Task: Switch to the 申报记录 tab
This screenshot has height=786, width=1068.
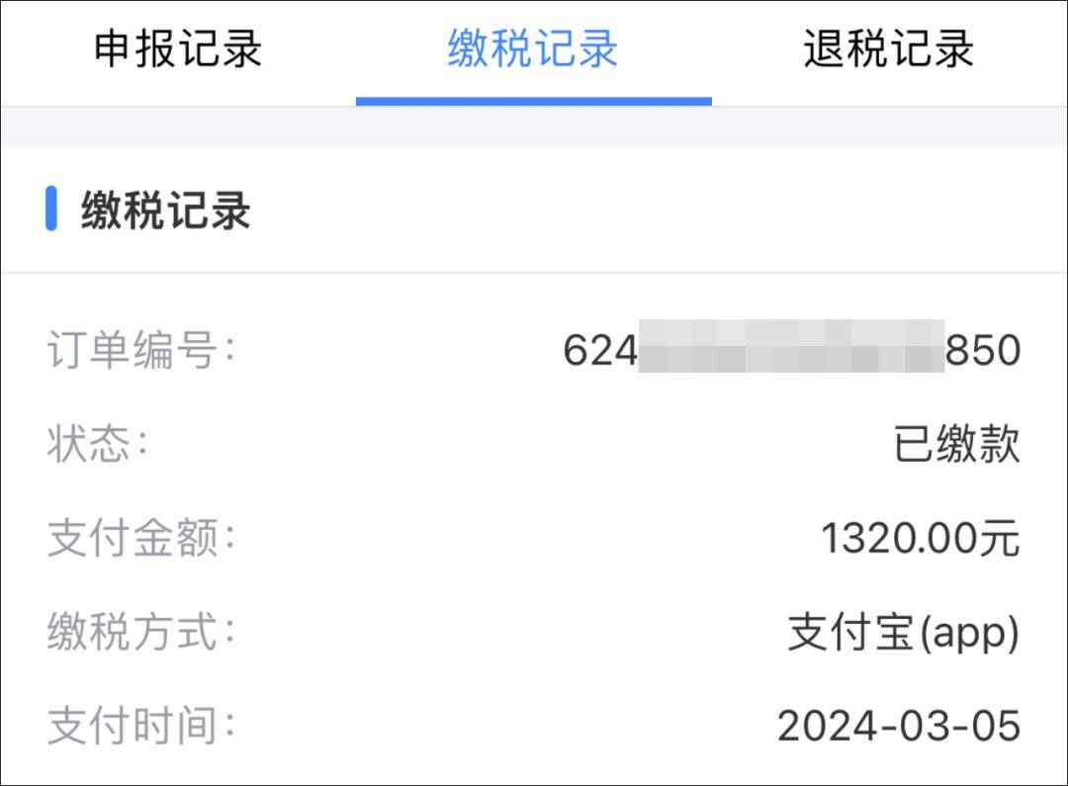Action: click(178, 51)
